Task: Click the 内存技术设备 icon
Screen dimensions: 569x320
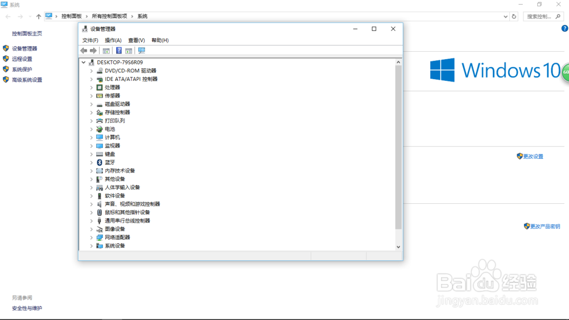Action: click(x=100, y=171)
